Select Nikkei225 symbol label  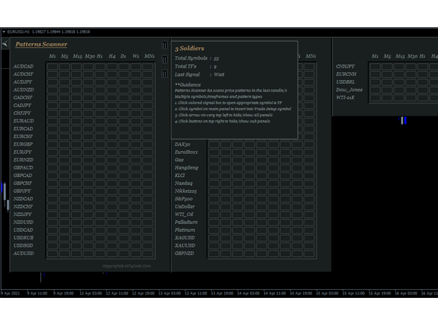(x=185, y=191)
